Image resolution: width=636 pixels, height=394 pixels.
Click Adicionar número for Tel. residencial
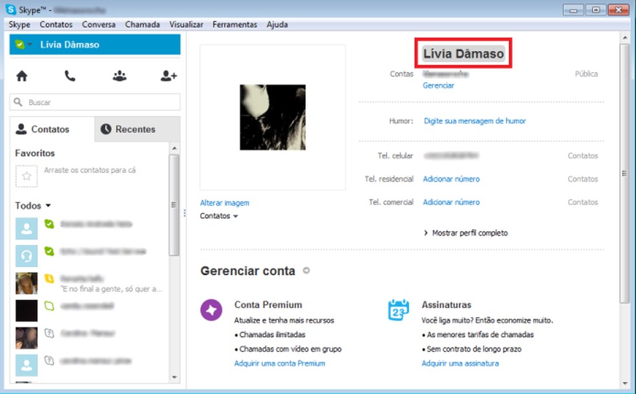tap(450, 179)
